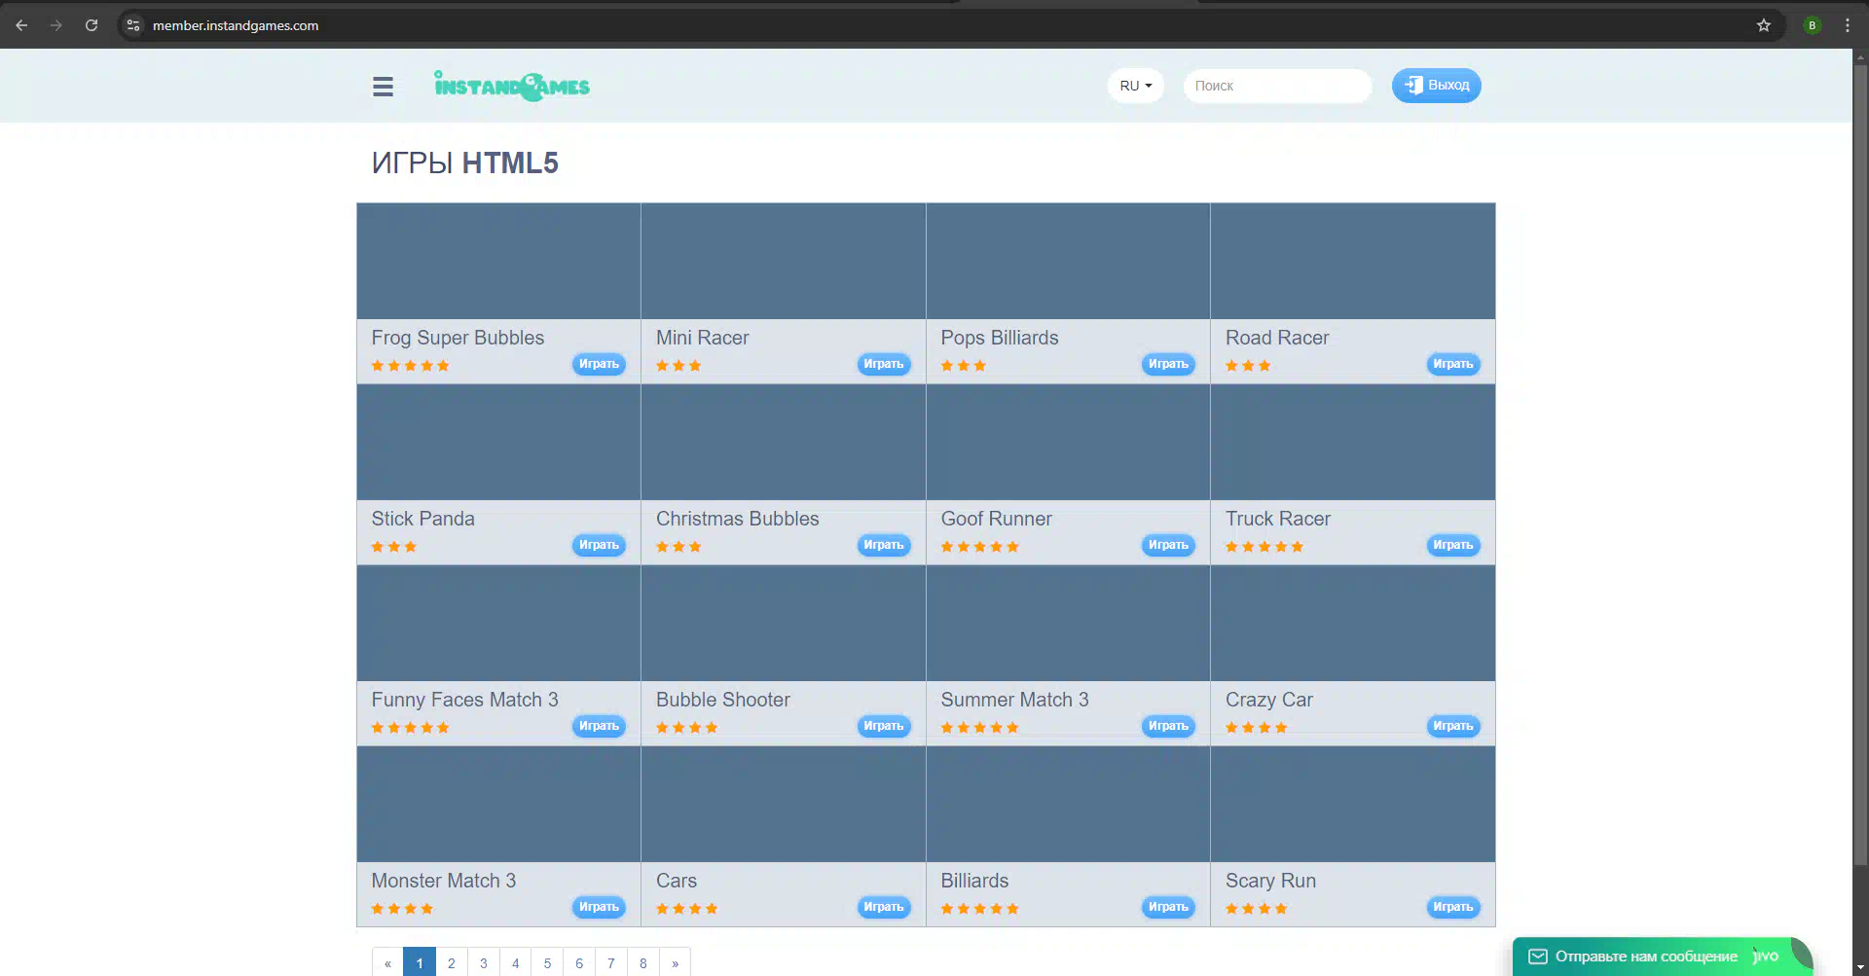Open Crazy Car game thumbnail
The height and width of the screenshot is (976, 1869).
1353,623
